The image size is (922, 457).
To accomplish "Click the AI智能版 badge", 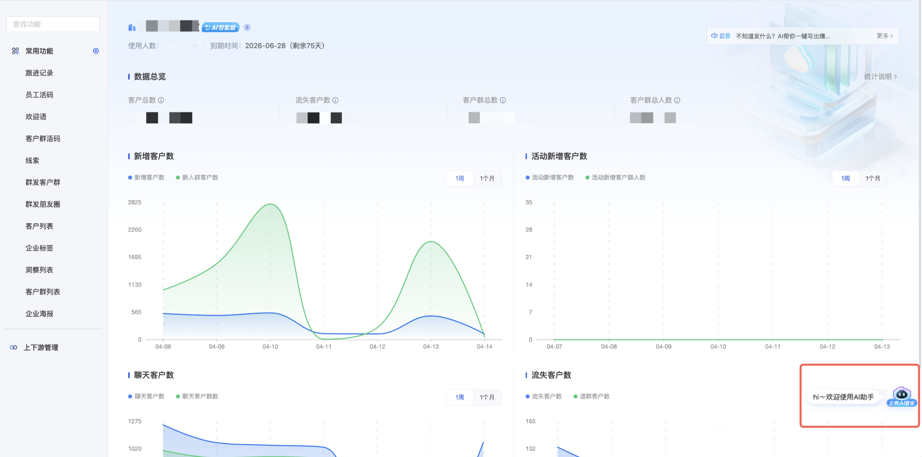I will 220,28.
